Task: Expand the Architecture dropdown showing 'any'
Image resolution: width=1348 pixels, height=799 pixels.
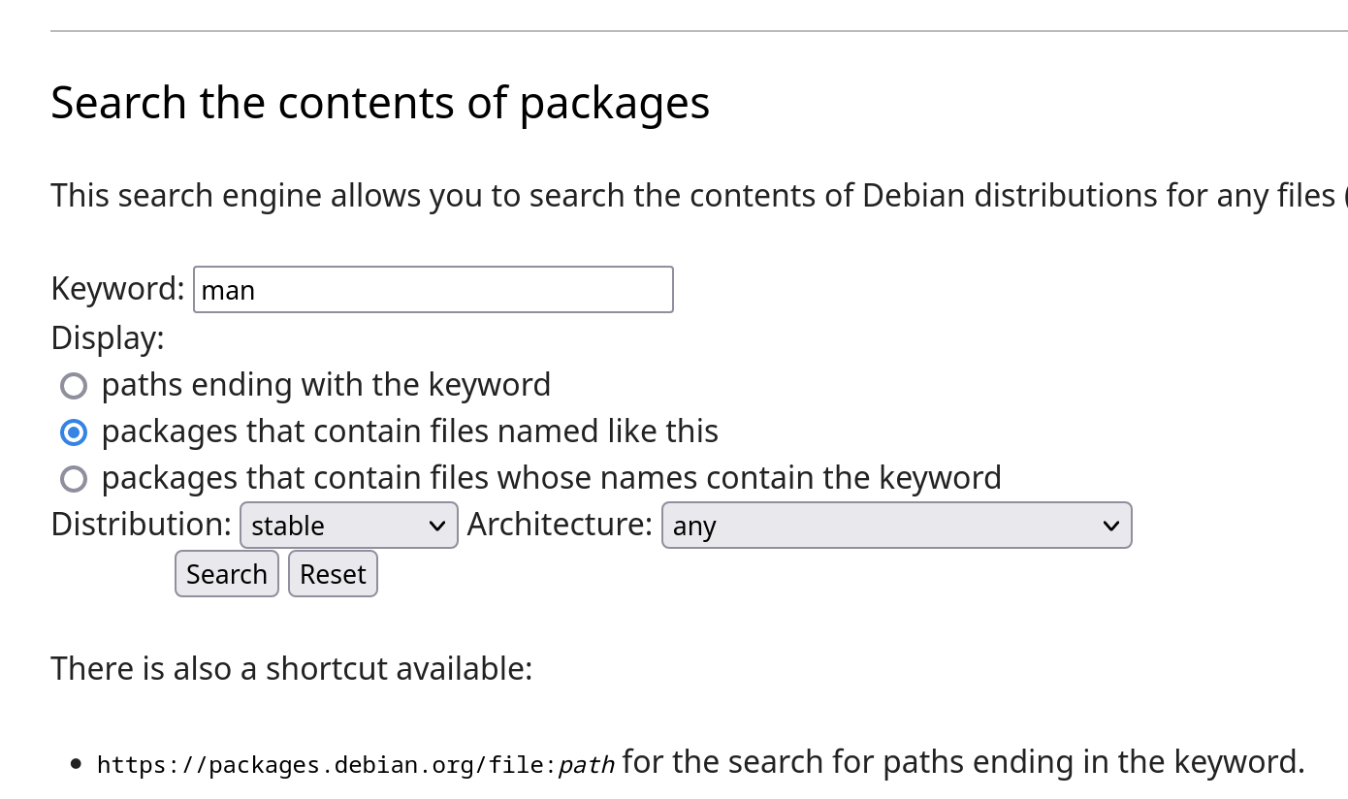Action: [x=897, y=525]
